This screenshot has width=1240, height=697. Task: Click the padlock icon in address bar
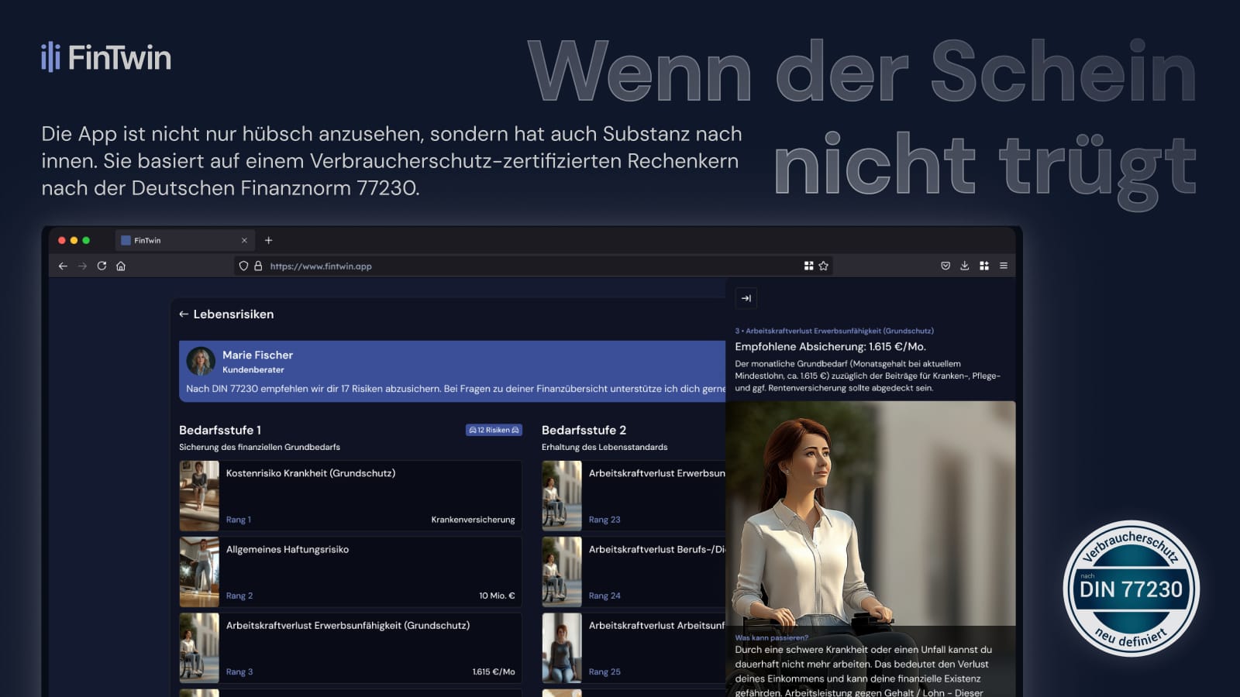pos(258,266)
